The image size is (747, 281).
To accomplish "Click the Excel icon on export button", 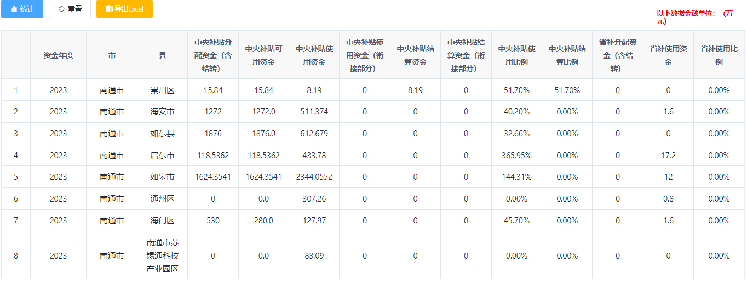I will pyautogui.click(x=109, y=9).
